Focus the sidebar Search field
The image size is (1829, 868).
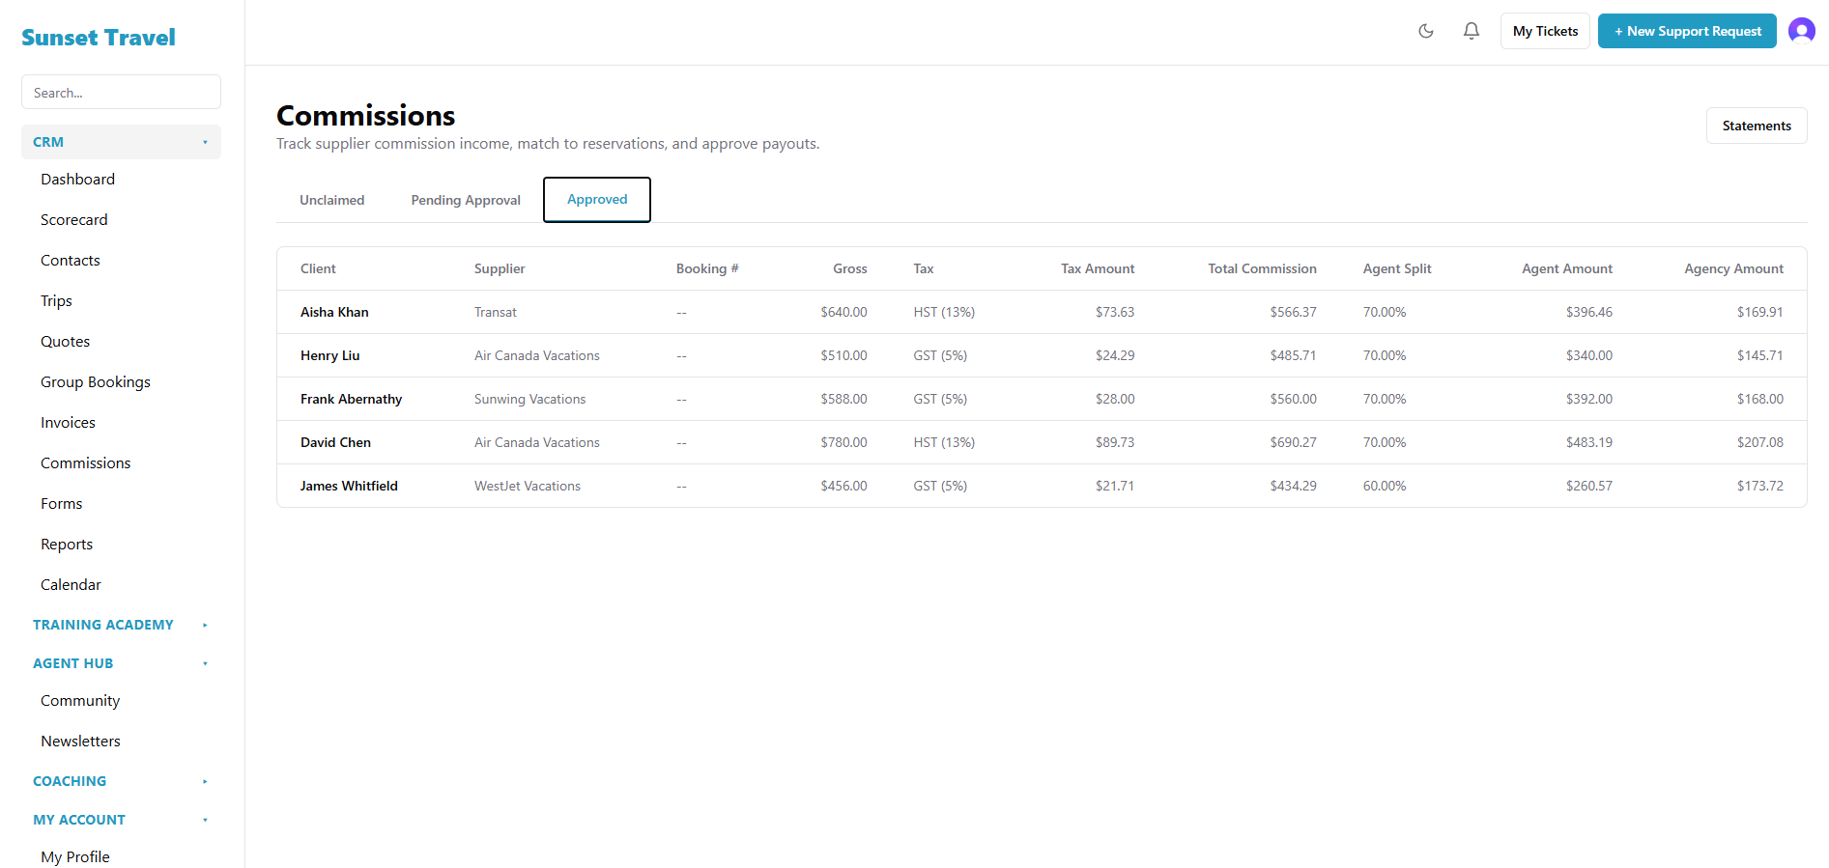(x=121, y=93)
